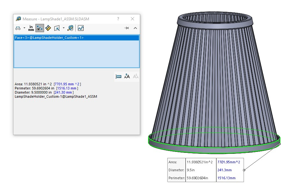Decrease measurement text font size
The image size is (295, 191).
point(136,76)
